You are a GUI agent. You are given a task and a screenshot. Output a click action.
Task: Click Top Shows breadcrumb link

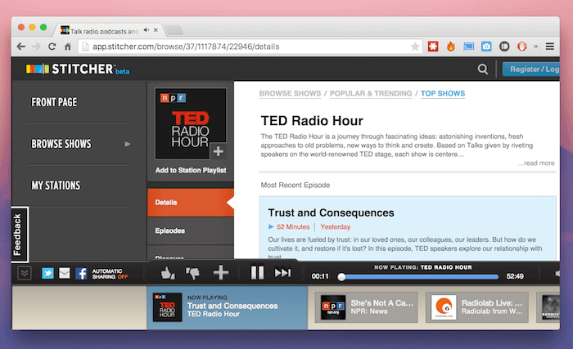[443, 93]
